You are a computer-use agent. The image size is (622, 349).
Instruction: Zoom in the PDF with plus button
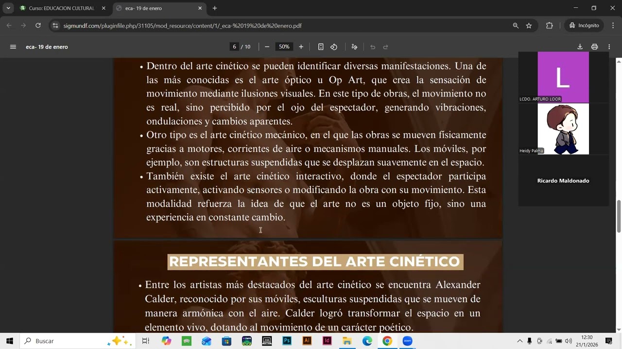pyautogui.click(x=301, y=47)
